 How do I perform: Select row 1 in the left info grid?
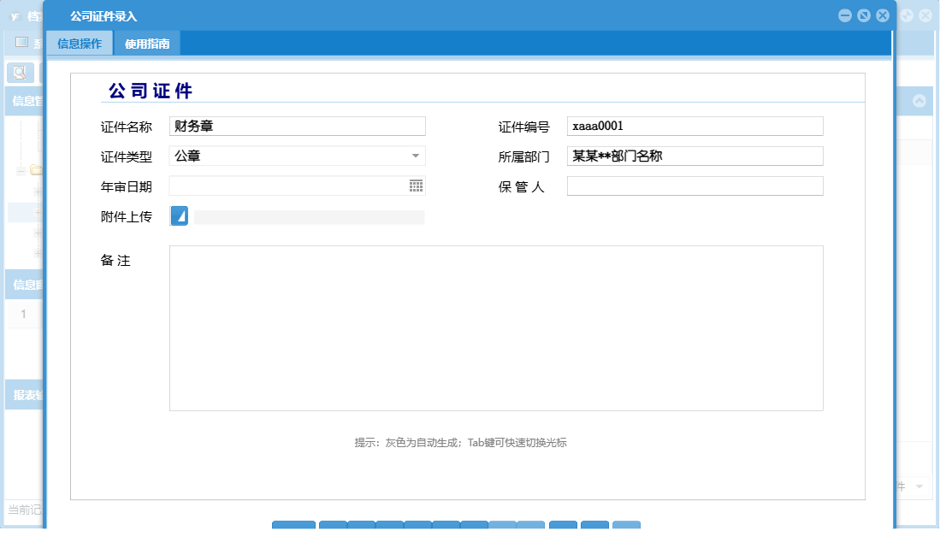[x=23, y=315]
